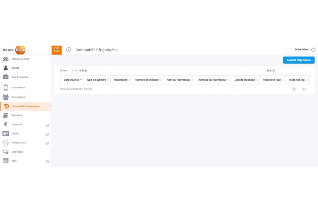The image size is (318, 212).
Task: Open Bon du travails briefcase icon
Action: (x=6, y=77)
